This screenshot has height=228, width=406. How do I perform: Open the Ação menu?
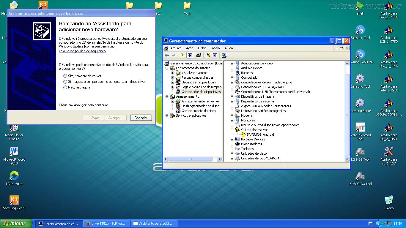(x=190, y=48)
